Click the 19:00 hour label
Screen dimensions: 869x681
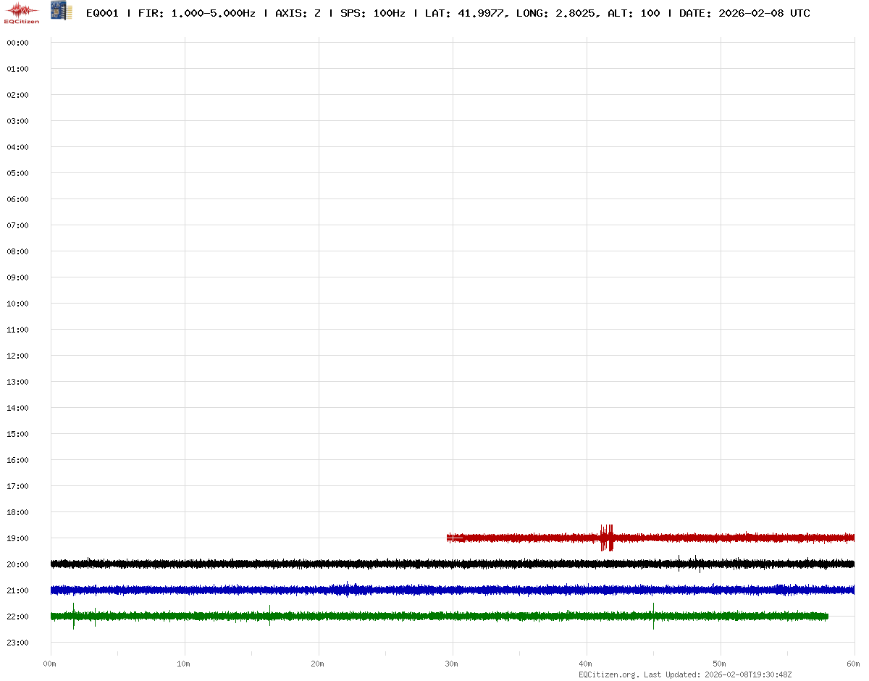(17, 538)
